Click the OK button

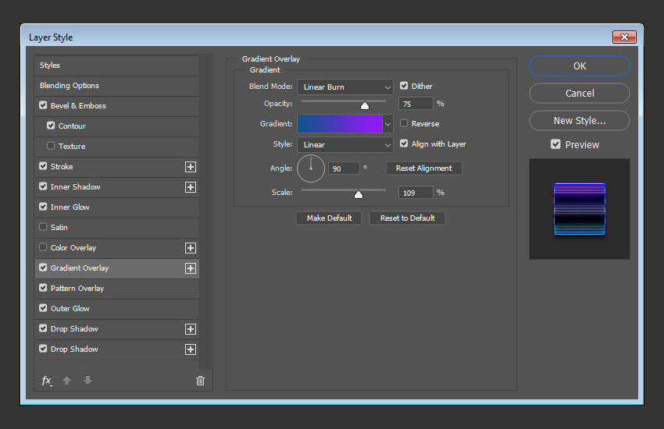580,66
